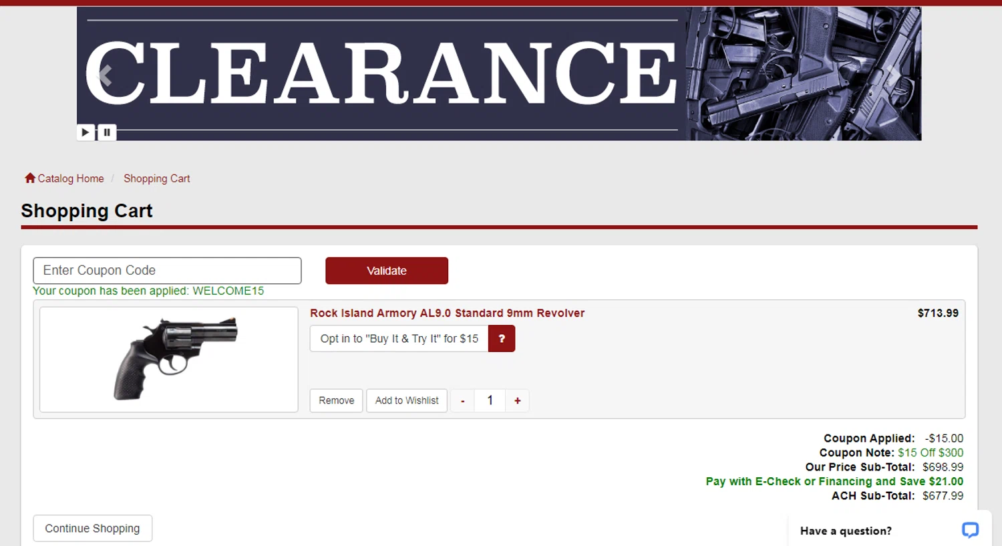1002x546 pixels.
Task: Select the quantity number field
Action: tap(490, 401)
